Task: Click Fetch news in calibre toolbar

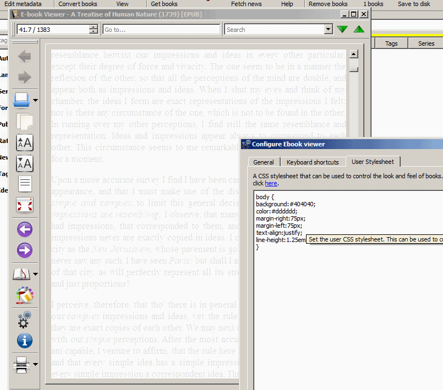Action: click(x=246, y=4)
